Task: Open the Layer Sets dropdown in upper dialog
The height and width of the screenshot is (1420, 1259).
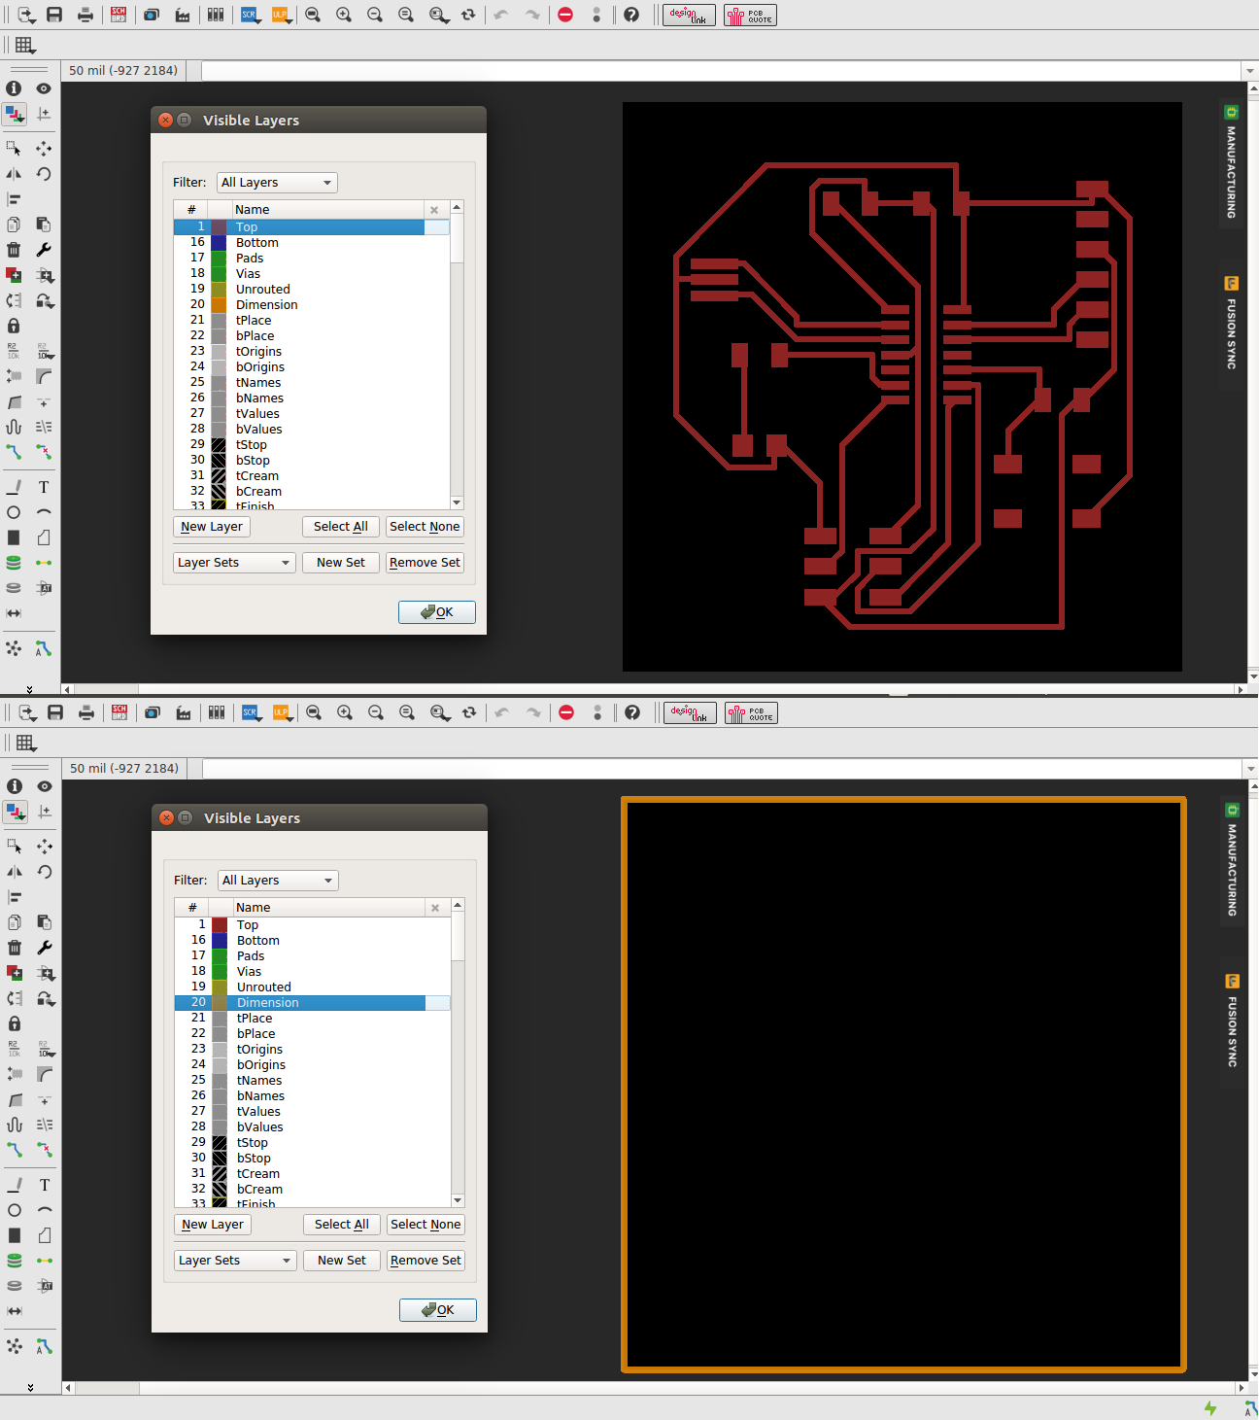Action: coord(234,563)
